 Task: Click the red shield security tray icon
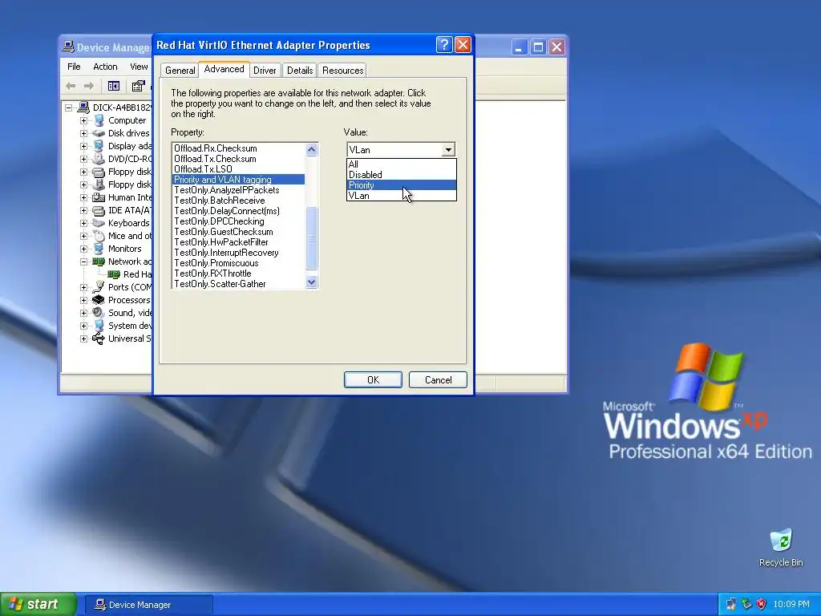[762, 604]
